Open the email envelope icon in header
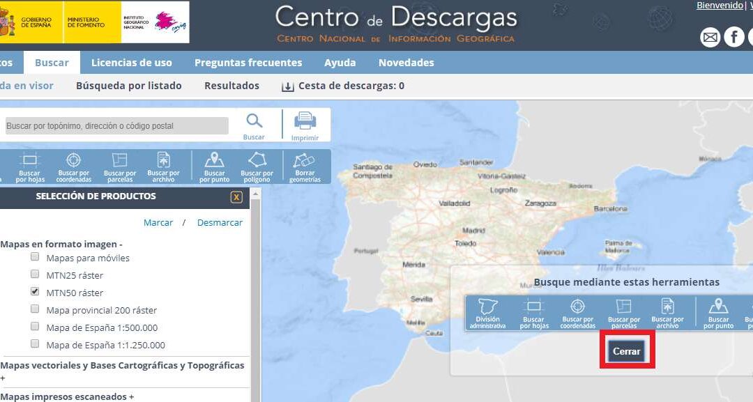Image resolution: width=753 pixels, height=402 pixels. tap(710, 37)
